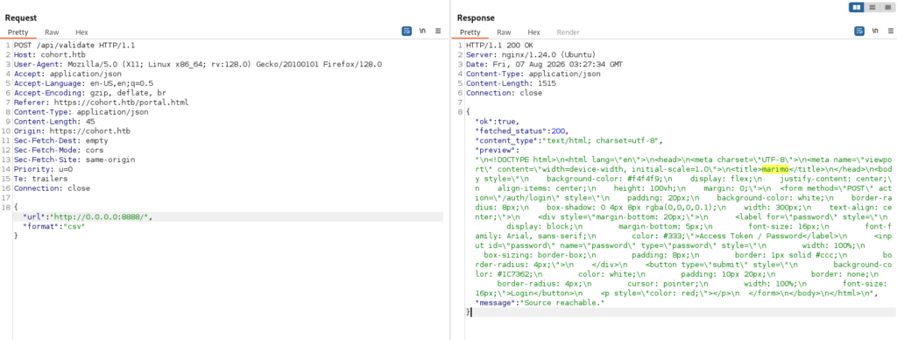Switch to Request Raw tab

tap(51, 32)
